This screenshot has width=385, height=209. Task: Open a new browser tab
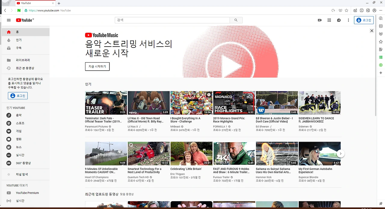pos(59,3)
